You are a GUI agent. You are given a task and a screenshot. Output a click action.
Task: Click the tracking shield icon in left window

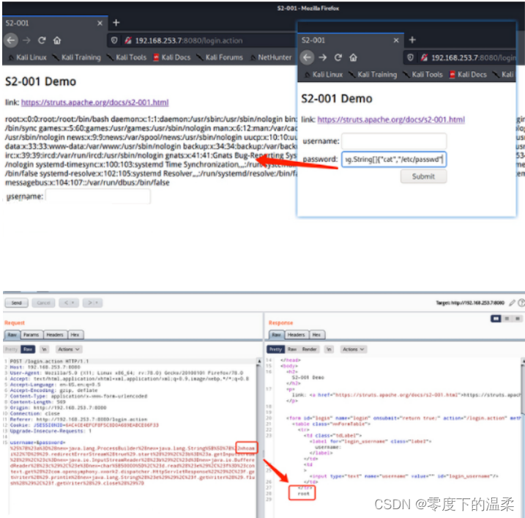pyautogui.click(x=114, y=40)
